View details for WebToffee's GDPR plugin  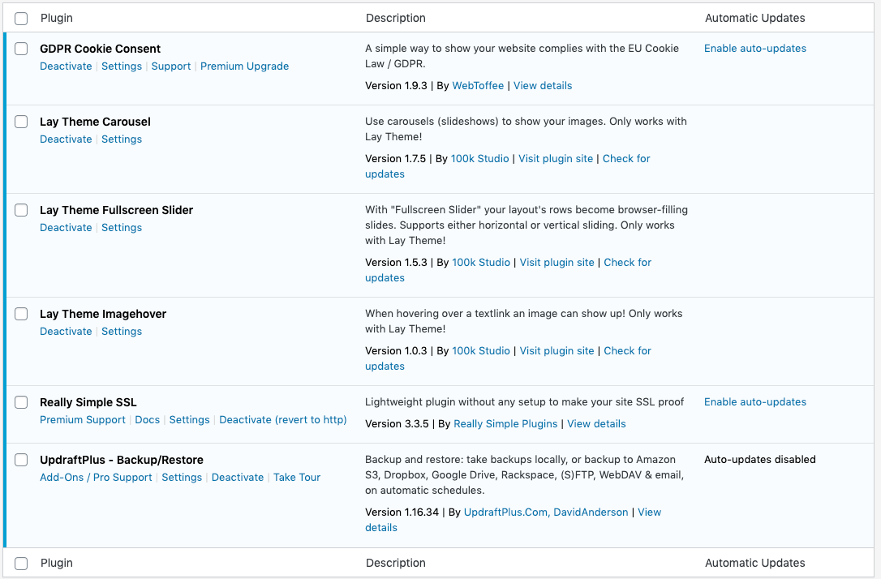click(542, 86)
